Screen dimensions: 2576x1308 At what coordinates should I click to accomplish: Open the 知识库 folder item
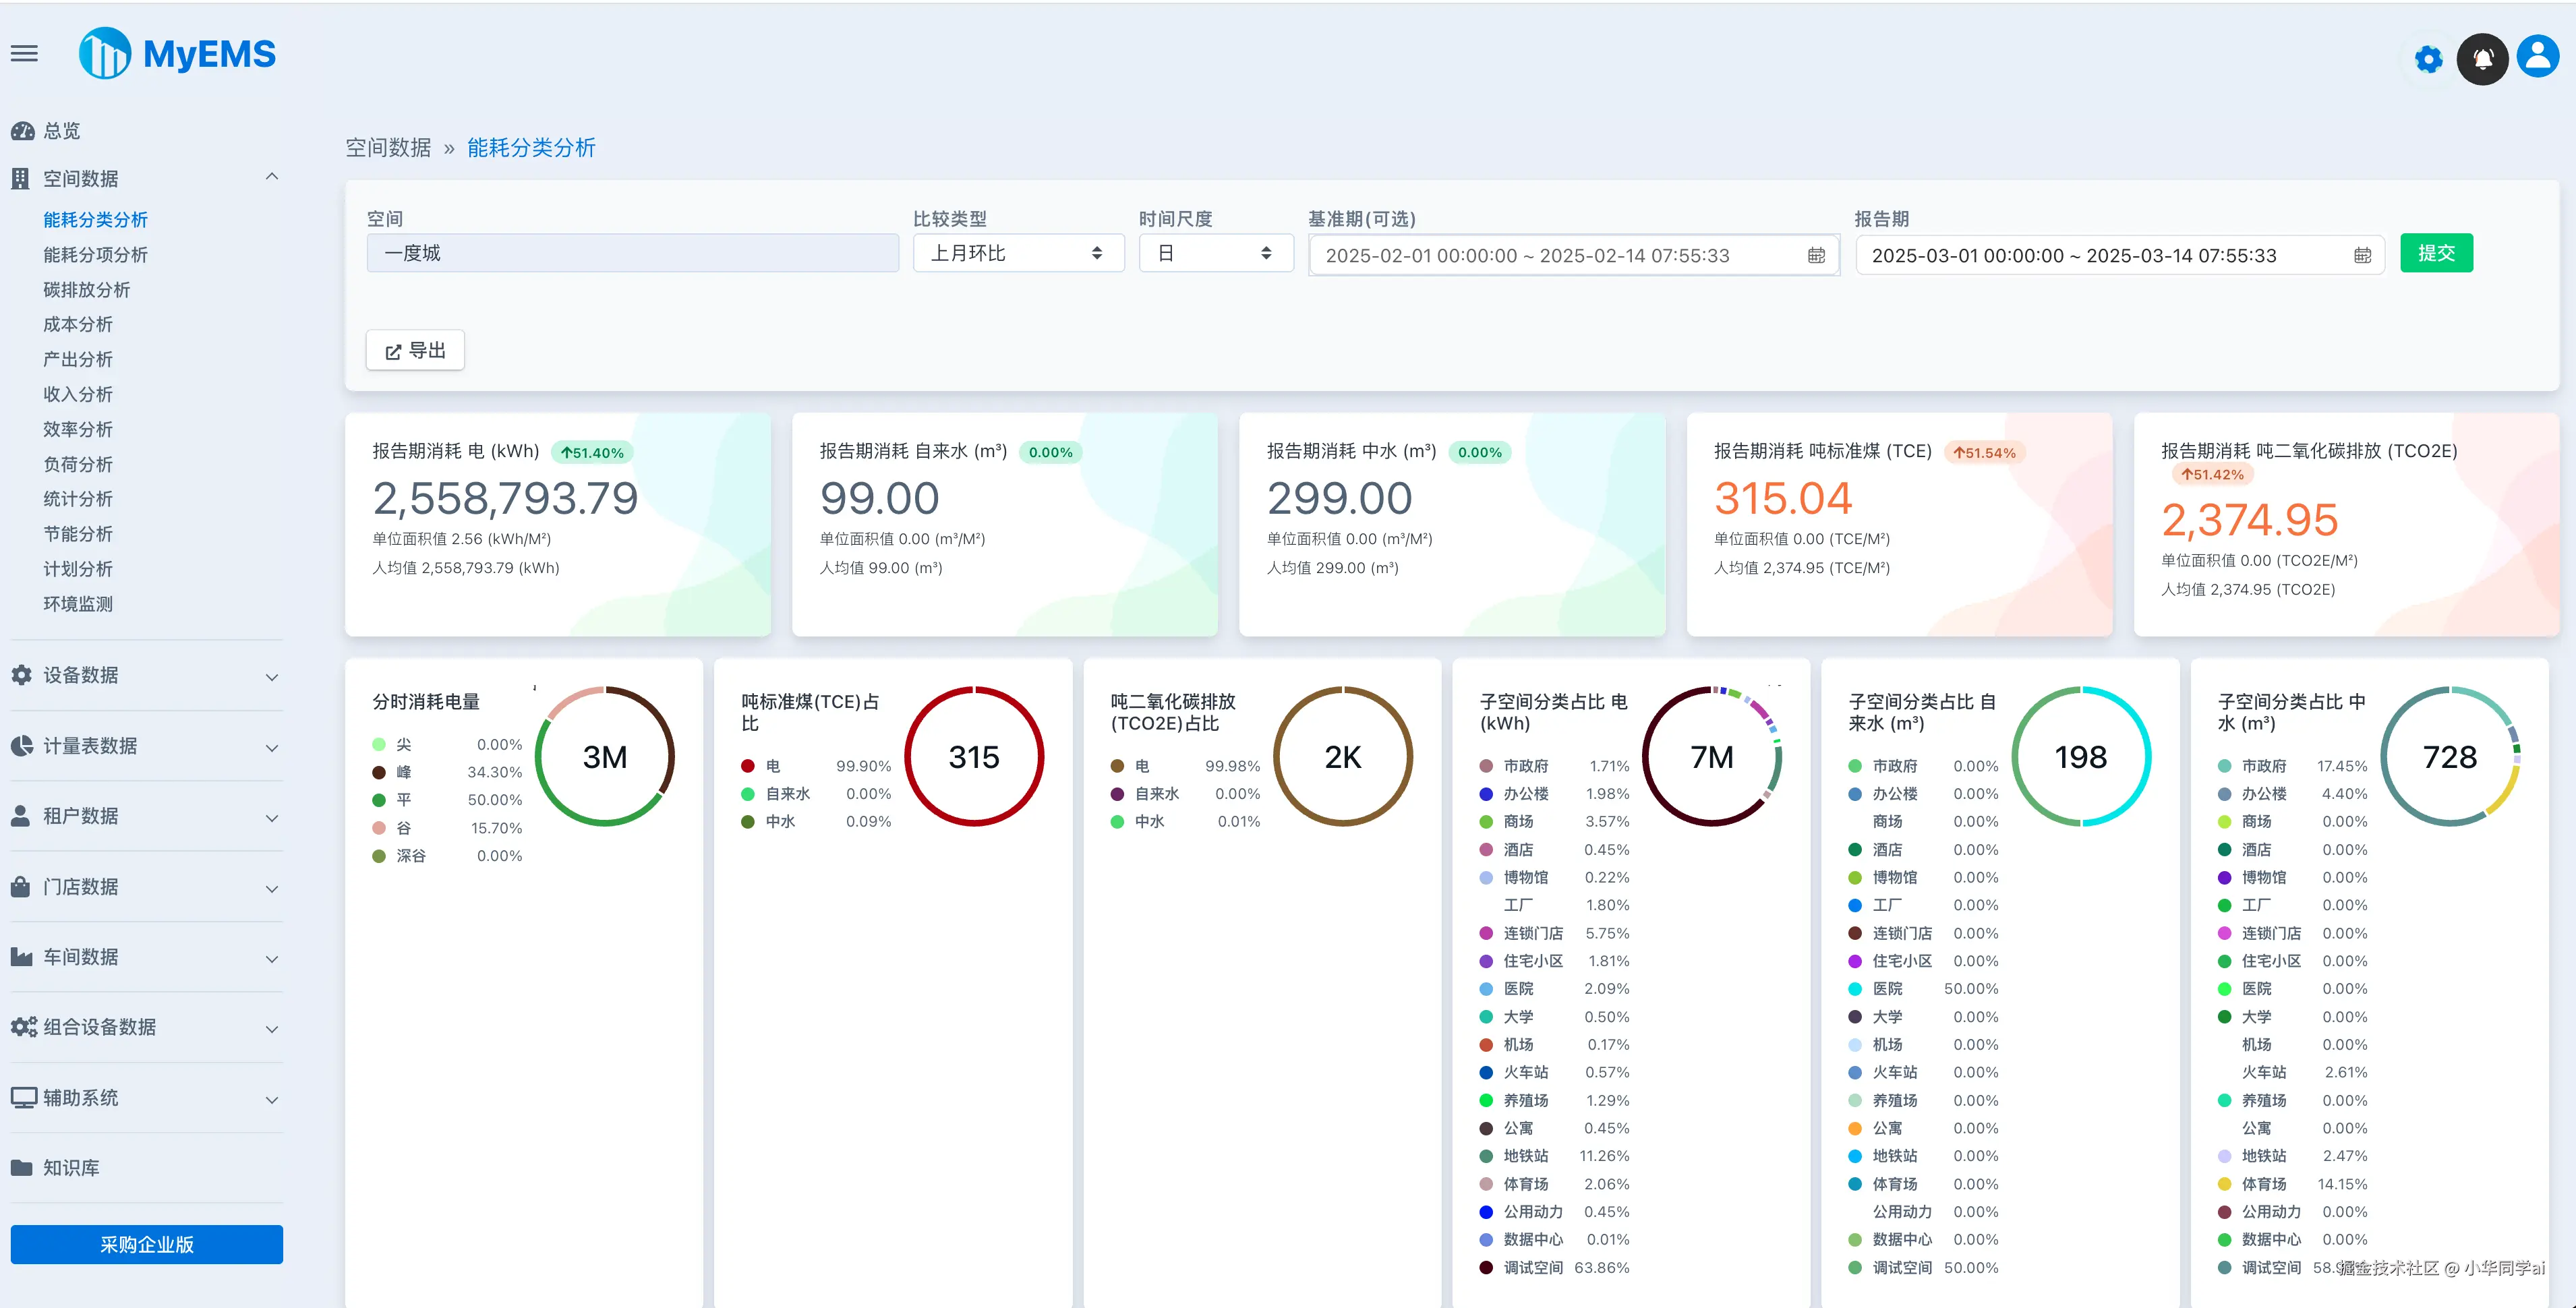(x=70, y=1168)
